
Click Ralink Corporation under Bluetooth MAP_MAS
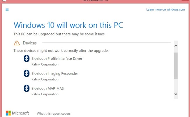[x=45, y=94]
